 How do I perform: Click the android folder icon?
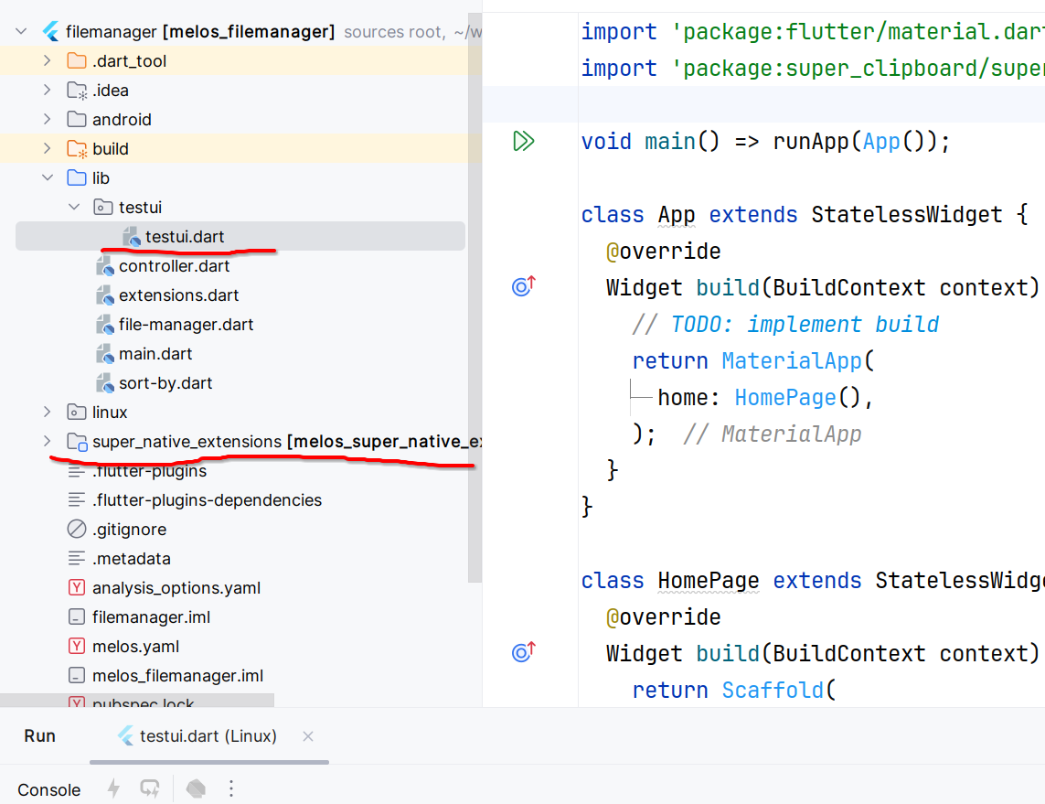[77, 119]
